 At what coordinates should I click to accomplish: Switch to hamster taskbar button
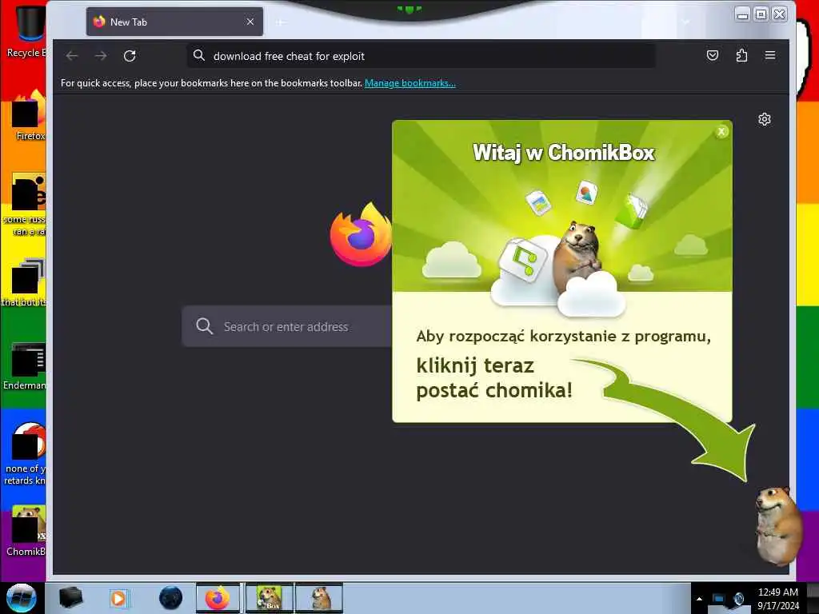pyautogui.click(x=319, y=598)
